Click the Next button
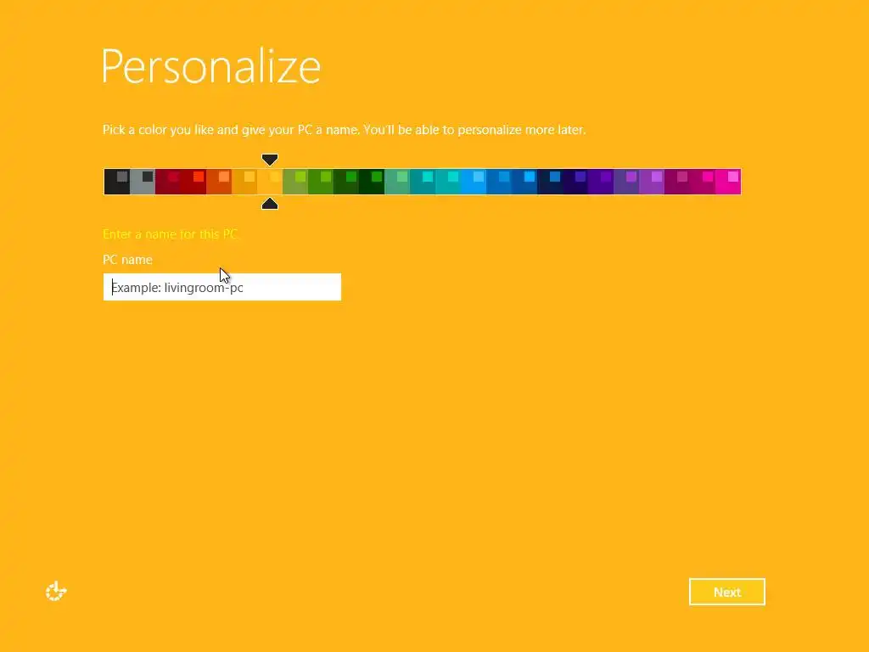 pos(726,592)
